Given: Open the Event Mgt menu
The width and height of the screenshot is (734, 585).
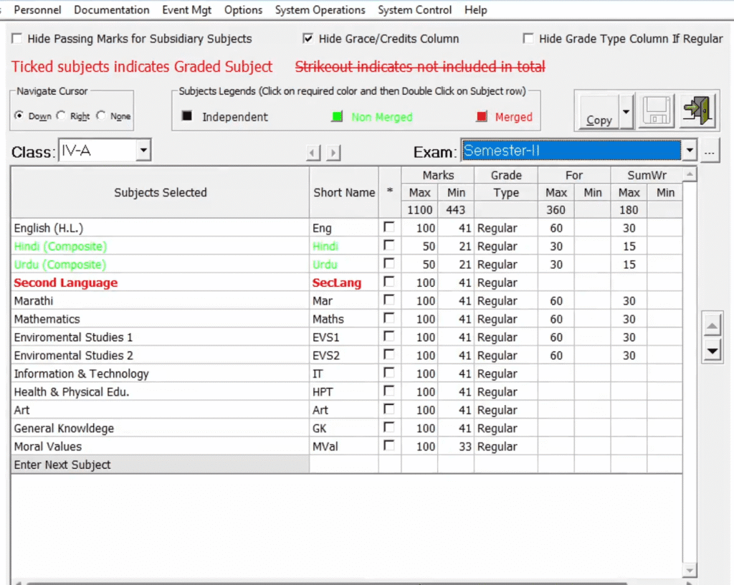Looking at the screenshot, I should pyautogui.click(x=186, y=10).
